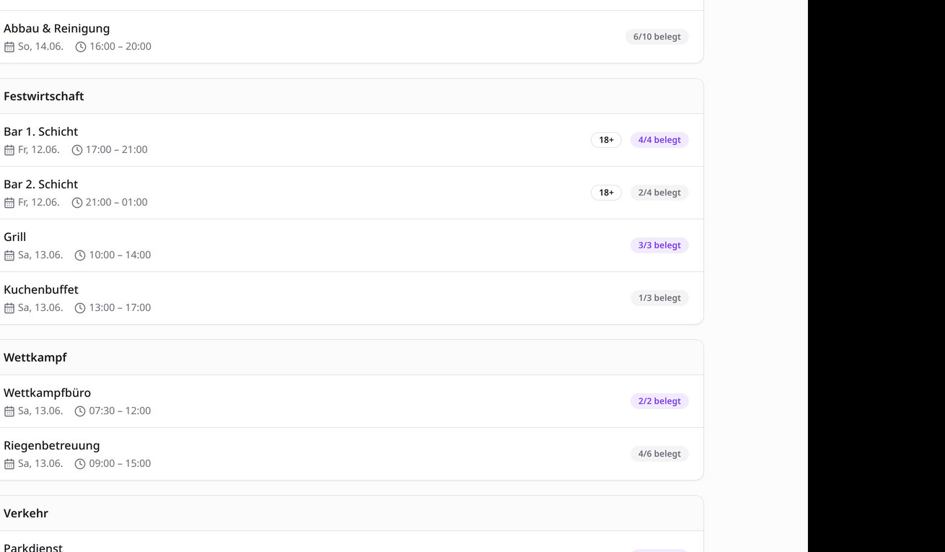Viewport: 945px width, 552px height.
Task: Click the Fr, 12.06. date under Bar 1. Schicht
Action: click(x=39, y=150)
